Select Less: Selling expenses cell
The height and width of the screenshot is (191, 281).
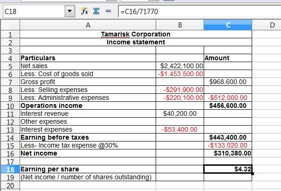point(88,90)
